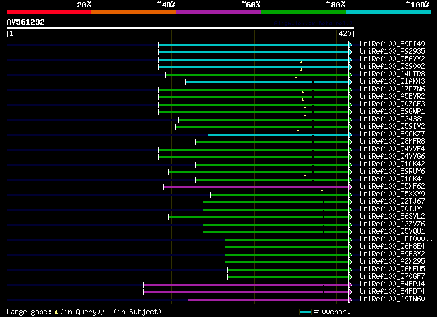Open hit UniRef100_P92935
Viewport: 437px width, 317px height.
[392, 52]
